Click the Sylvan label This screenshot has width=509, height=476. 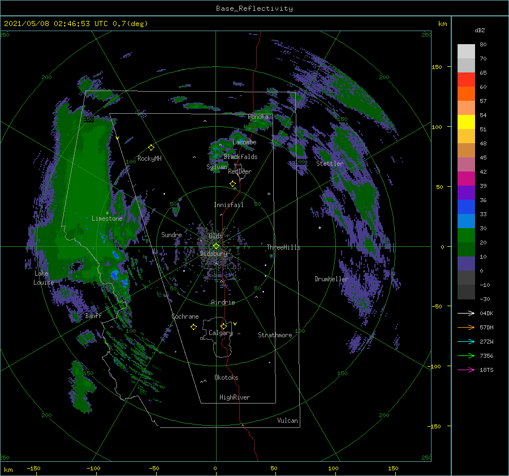coord(217,167)
